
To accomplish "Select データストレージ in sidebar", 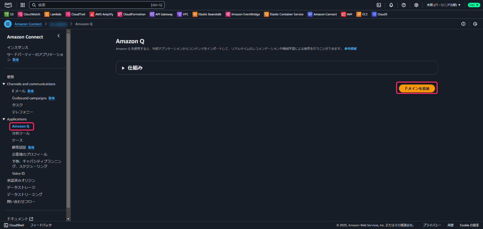I will 21,188.
